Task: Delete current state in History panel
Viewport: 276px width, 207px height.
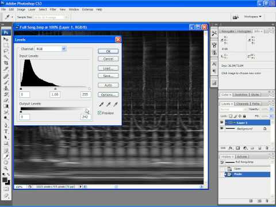Action: click(x=267, y=201)
